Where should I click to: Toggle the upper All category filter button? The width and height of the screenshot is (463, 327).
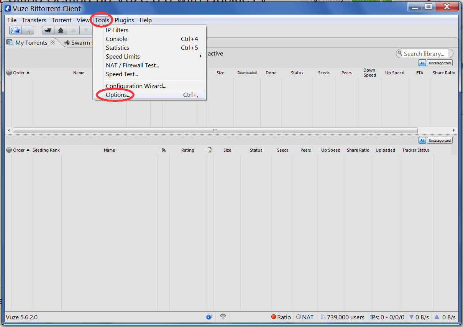[422, 63]
